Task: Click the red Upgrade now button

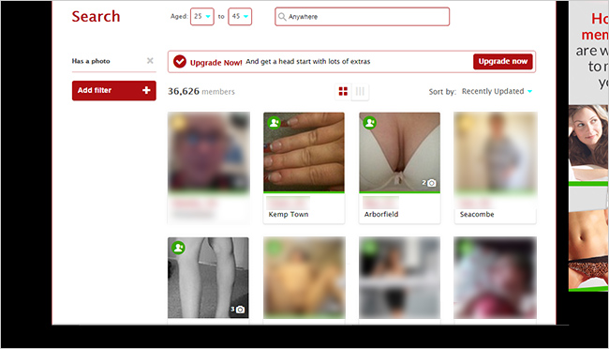Action: point(502,62)
